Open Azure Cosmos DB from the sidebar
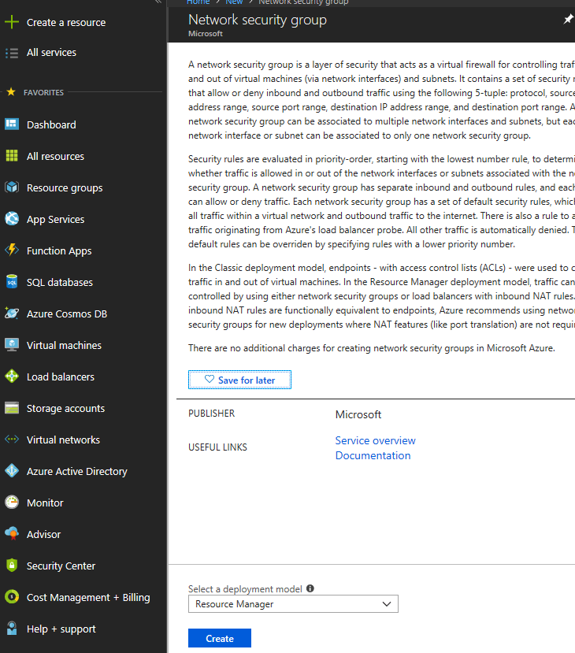Image resolution: width=575 pixels, height=653 pixels. point(67,314)
